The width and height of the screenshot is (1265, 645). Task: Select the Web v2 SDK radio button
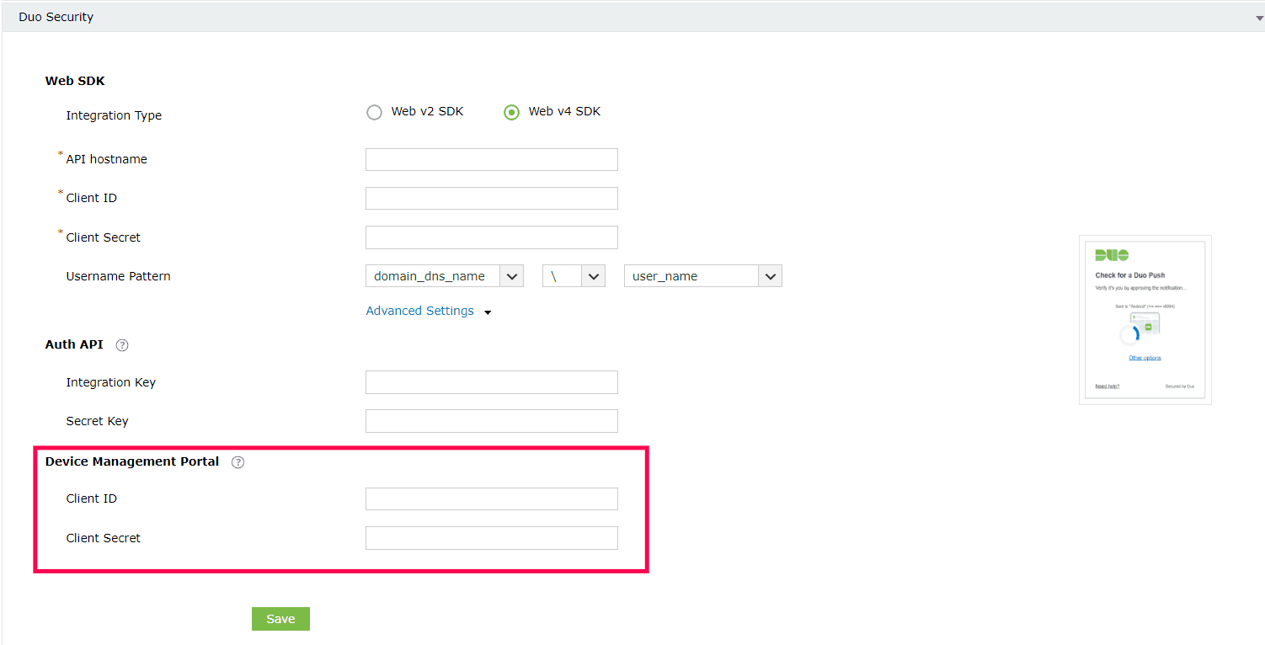[374, 112]
